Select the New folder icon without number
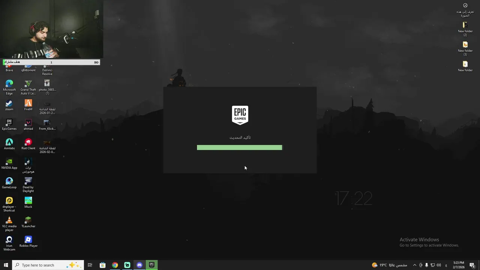 point(465,66)
